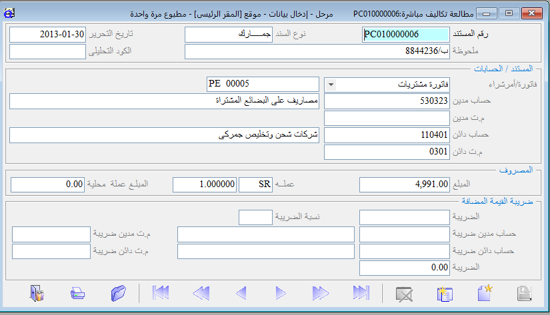Click the document number field PC010000006
The width and height of the screenshot is (550, 315).
coord(405,35)
